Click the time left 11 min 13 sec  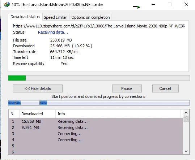(x=62, y=57)
